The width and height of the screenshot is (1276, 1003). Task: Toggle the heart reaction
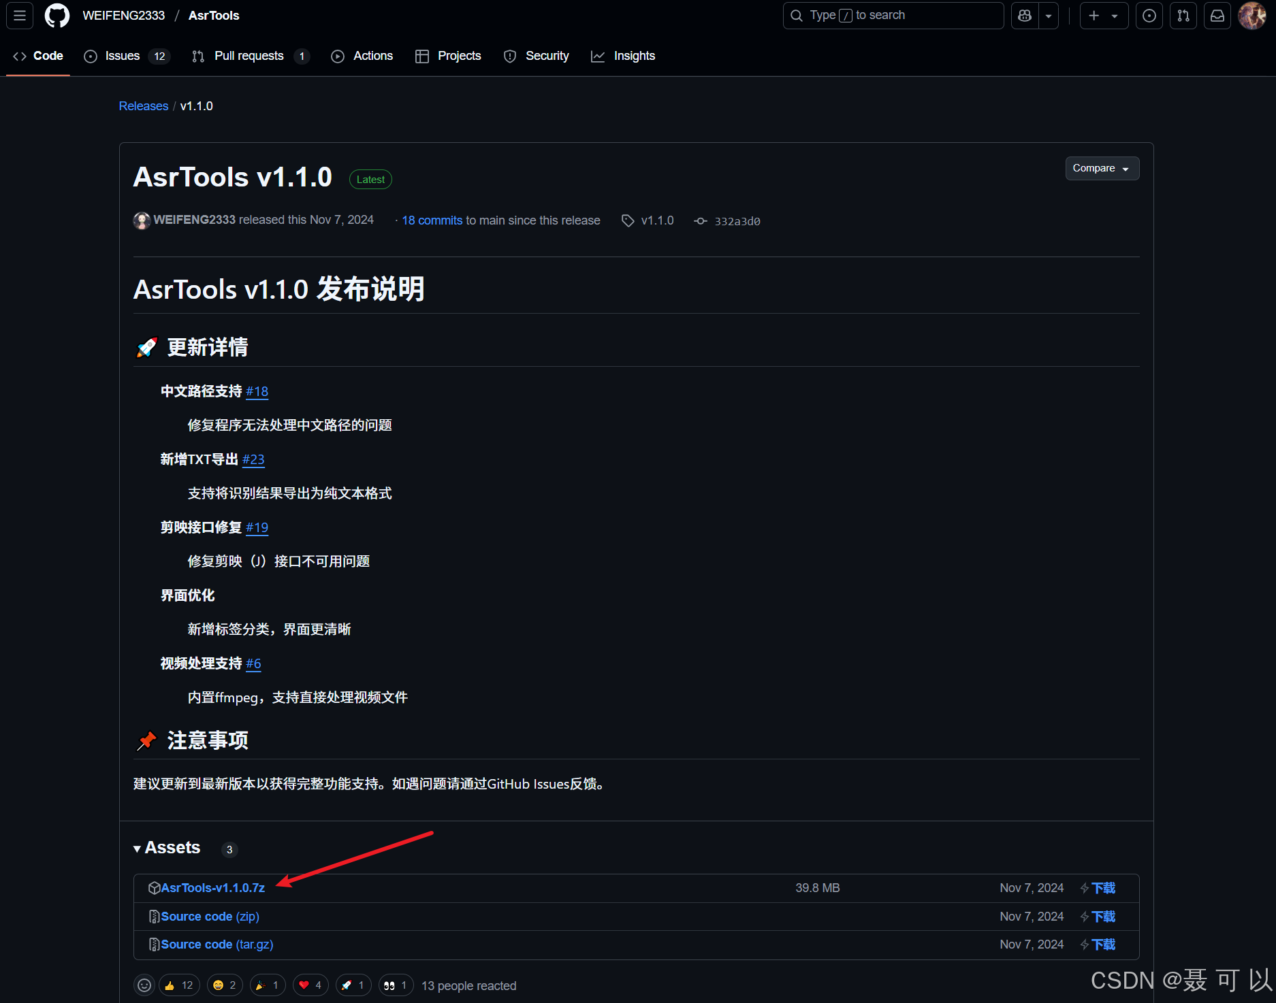click(x=310, y=985)
